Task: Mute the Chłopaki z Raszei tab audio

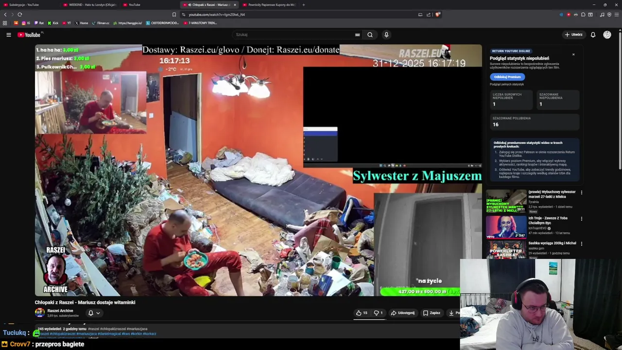Action: click(190, 5)
